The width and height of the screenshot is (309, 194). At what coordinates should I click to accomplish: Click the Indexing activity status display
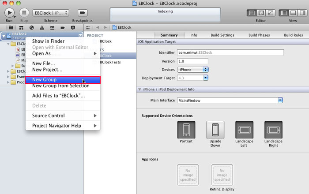coord(165,15)
